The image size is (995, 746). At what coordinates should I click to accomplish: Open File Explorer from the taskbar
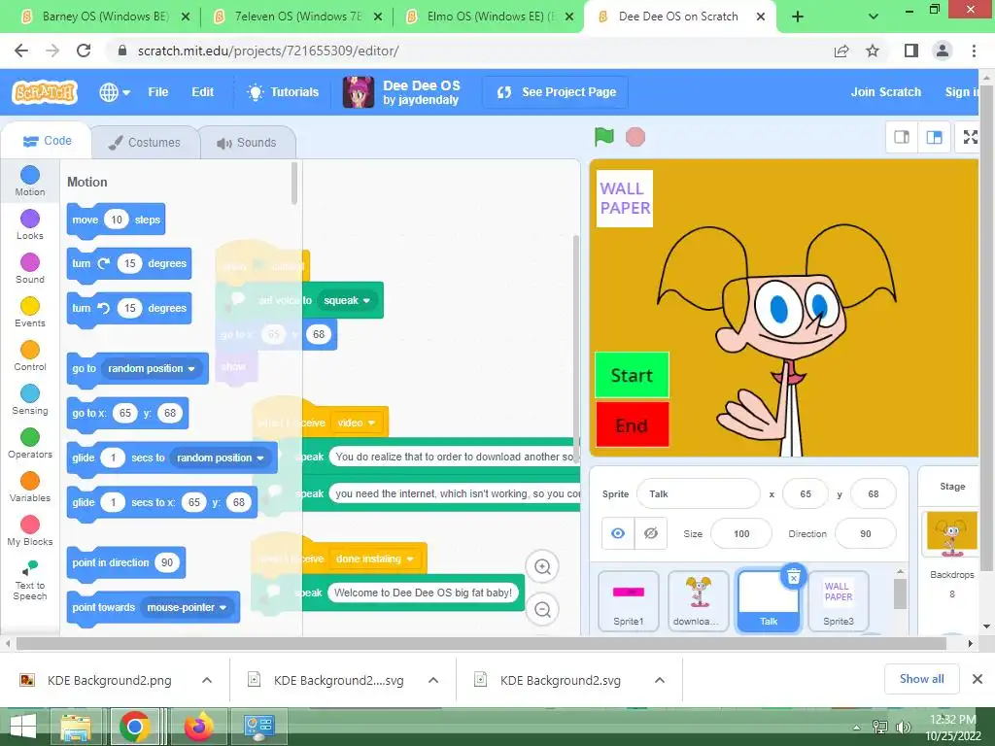pyautogui.click(x=76, y=726)
